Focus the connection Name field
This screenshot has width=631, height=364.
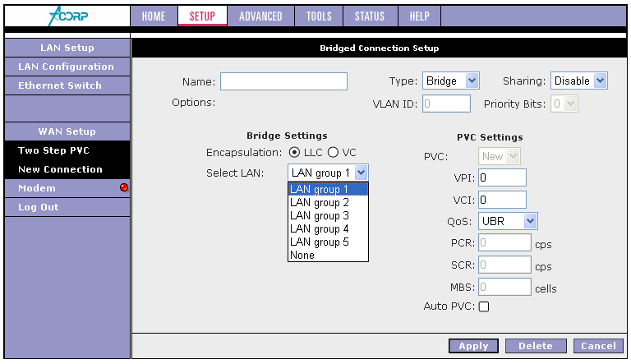(283, 81)
